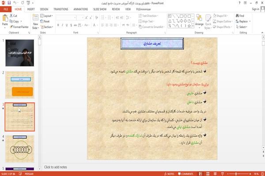Image resolution: width=265 pixels, height=176 pixels.
Task: Switch to the SLIDE SHOW tab
Action: [100, 9]
